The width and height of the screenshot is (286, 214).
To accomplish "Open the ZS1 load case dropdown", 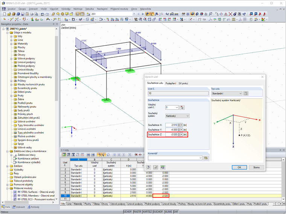I will tap(134, 14).
